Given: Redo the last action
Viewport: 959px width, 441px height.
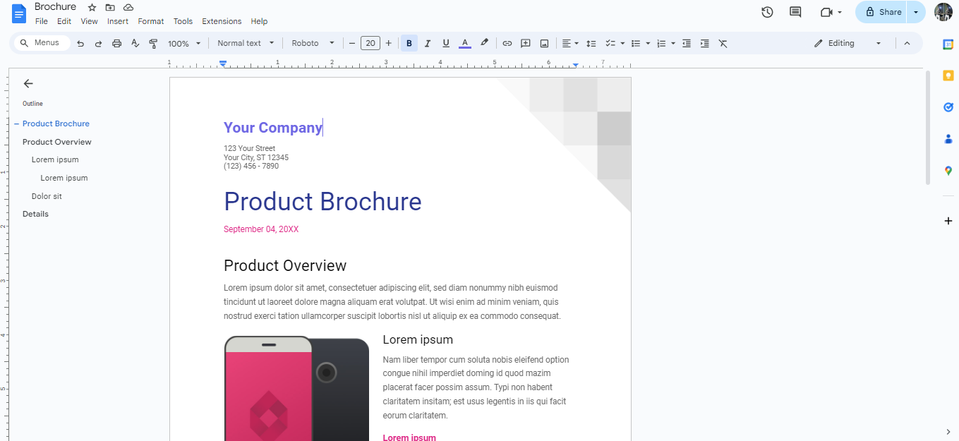Looking at the screenshot, I should click(98, 43).
